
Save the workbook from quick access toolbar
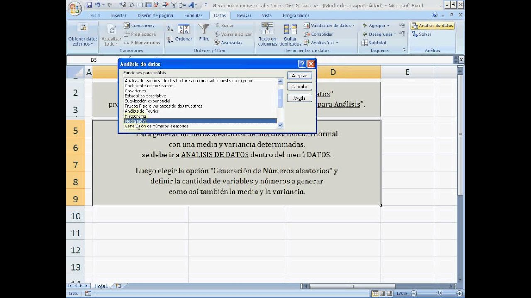(89, 5)
